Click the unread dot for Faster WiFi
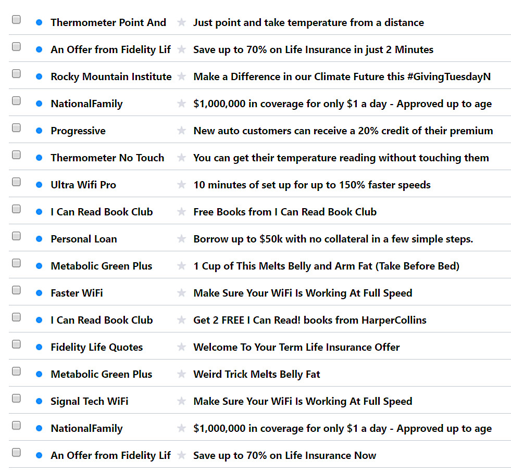 [39, 292]
